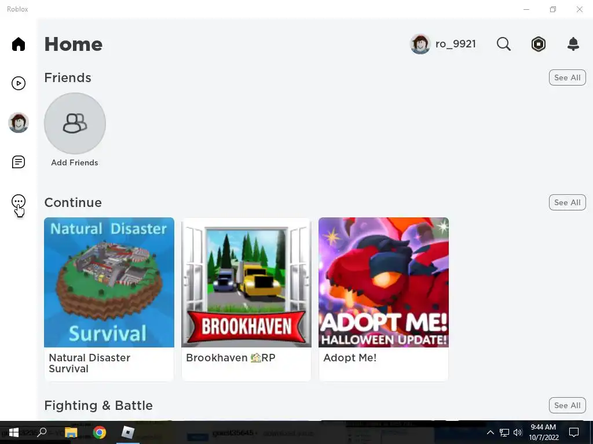The image size is (593, 444).
Task: Minimize the Roblox window
Action: point(526,9)
